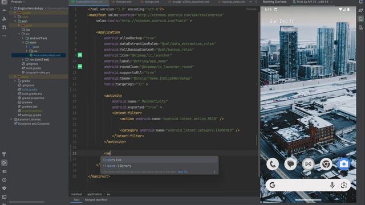Open the Problems tool window icon
Screen dimensions: 365x205
coord(4,180)
